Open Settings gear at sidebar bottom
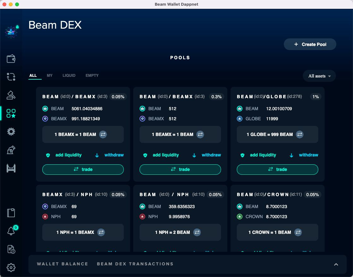The width and height of the screenshot is (353, 277). coord(11,267)
